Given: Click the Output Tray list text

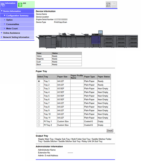Looking at the screenshot, I should tap(75, 140).
